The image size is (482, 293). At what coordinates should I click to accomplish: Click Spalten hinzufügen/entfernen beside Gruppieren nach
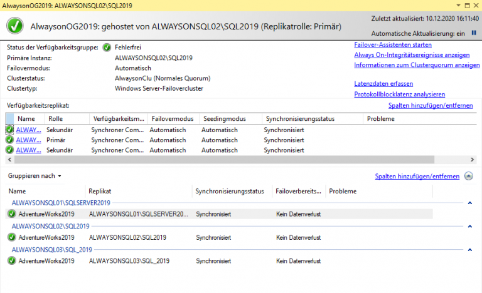point(417,177)
